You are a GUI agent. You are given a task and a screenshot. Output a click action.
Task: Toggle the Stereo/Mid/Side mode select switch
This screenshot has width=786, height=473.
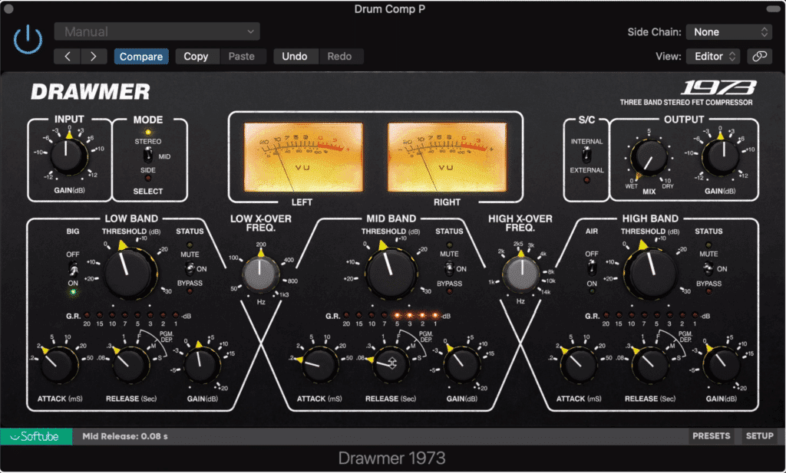(x=148, y=156)
